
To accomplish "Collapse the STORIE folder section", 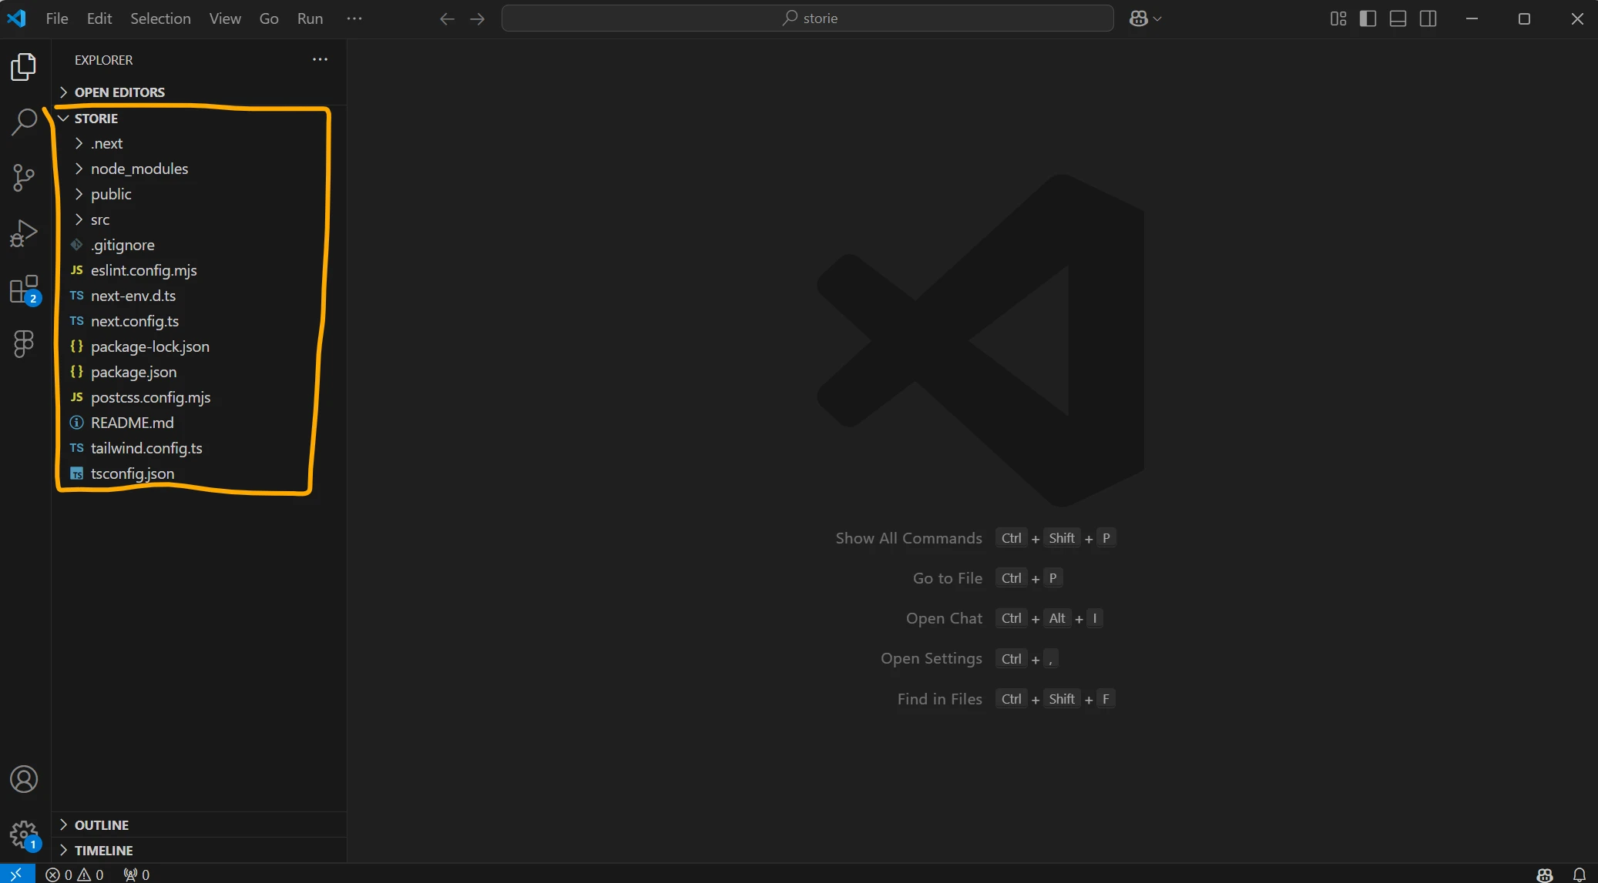I will (199, 119).
